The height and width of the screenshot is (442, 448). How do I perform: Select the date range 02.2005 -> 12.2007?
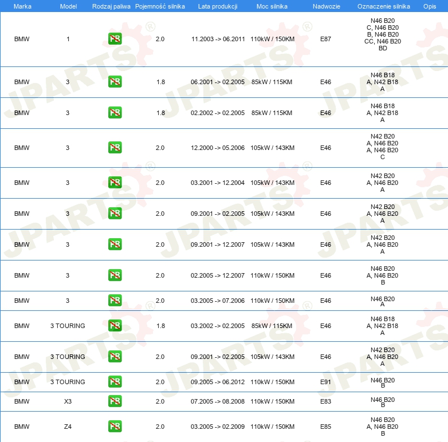pos(218,275)
